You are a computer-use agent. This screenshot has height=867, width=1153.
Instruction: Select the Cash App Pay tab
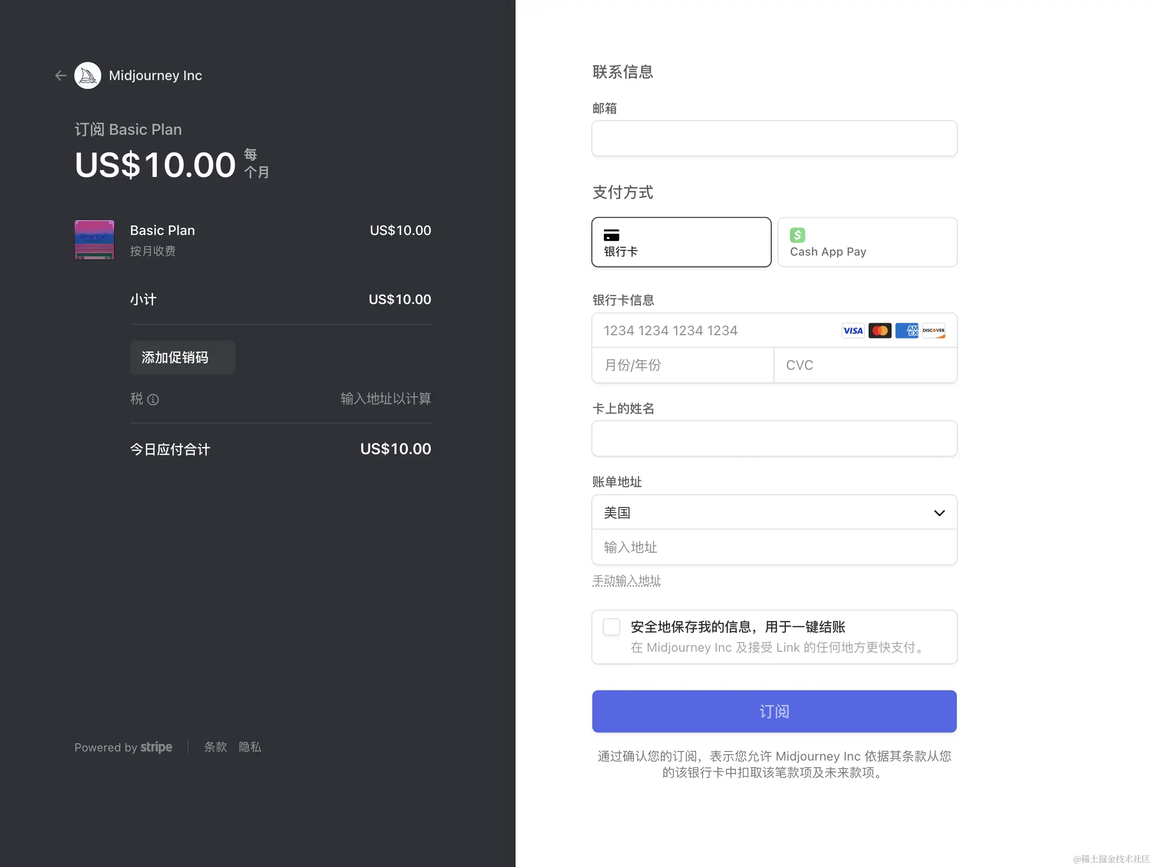[x=867, y=242]
